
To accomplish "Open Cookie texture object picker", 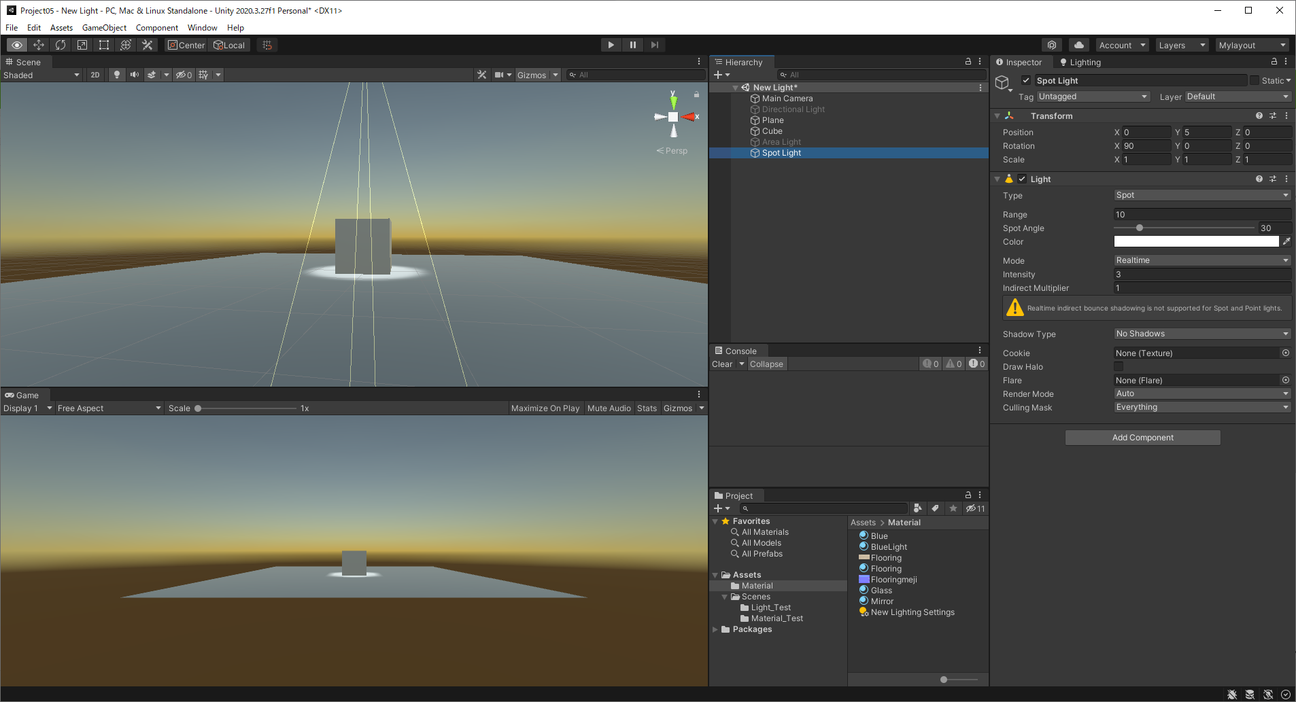I will coord(1286,353).
